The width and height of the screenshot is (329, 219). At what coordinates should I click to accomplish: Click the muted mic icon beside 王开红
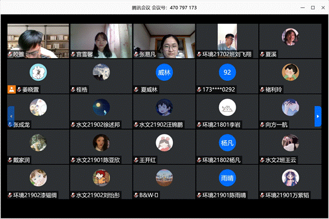point(137,160)
